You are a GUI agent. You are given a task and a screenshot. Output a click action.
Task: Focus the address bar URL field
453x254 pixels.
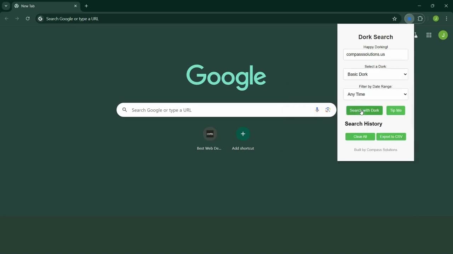(x=218, y=19)
